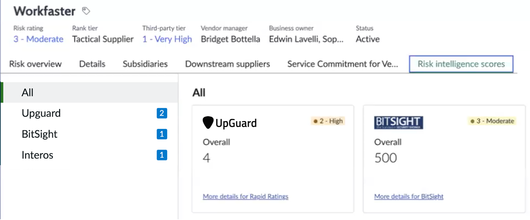This screenshot has height=220, width=530.
Task: Click the Tactical Supplier rank tier value
Action: pyautogui.click(x=103, y=39)
